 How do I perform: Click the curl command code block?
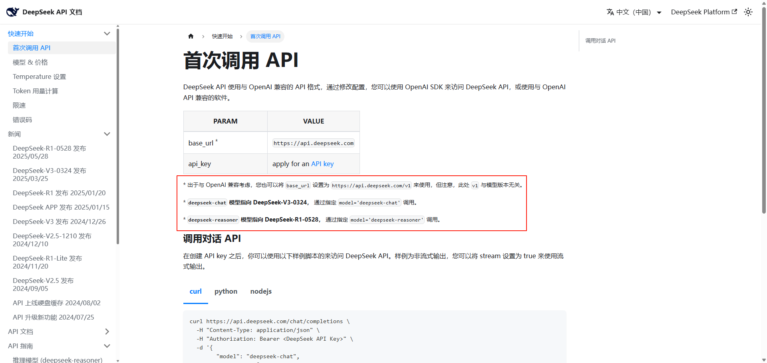[375, 337]
